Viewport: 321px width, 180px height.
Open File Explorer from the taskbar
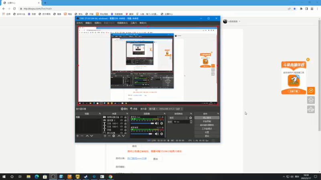pos(28,177)
